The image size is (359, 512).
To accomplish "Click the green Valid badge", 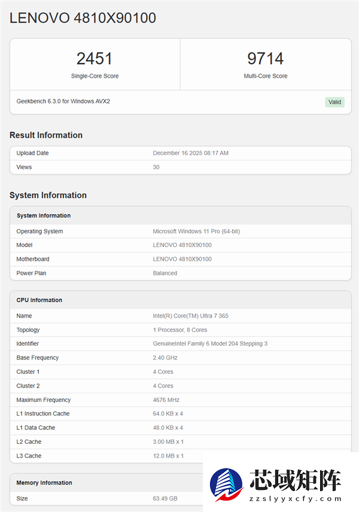I will (x=334, y=102).
